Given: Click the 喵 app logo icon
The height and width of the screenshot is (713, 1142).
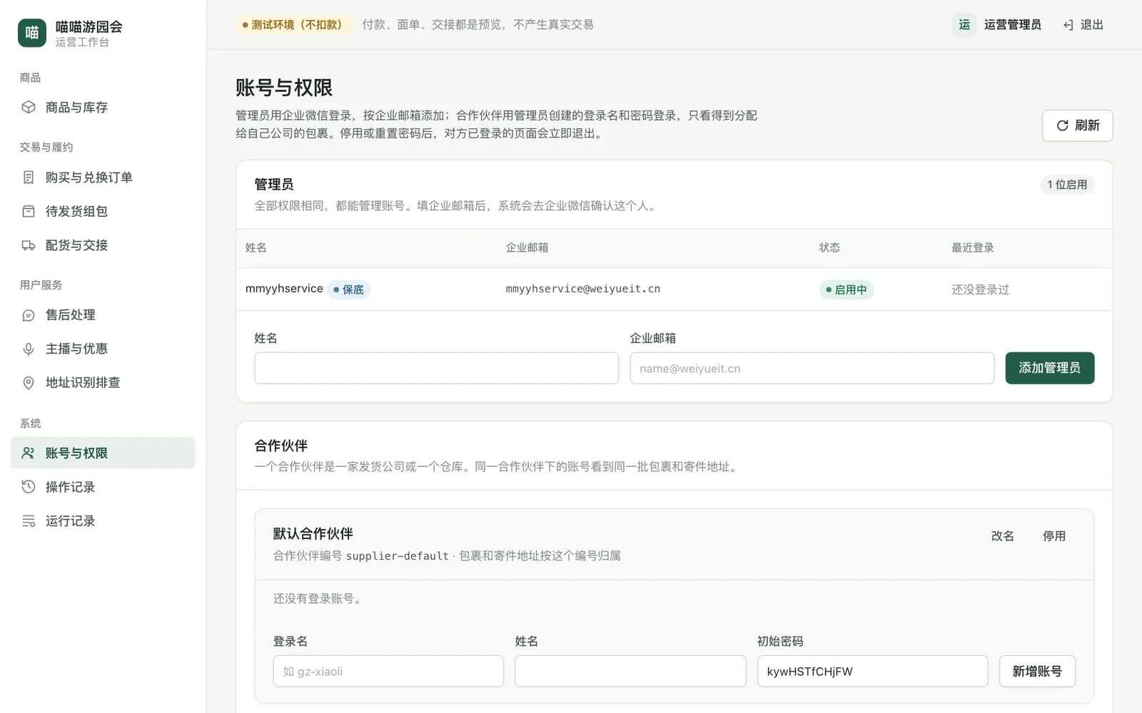Looking at the screenshot, I should 32,33.
